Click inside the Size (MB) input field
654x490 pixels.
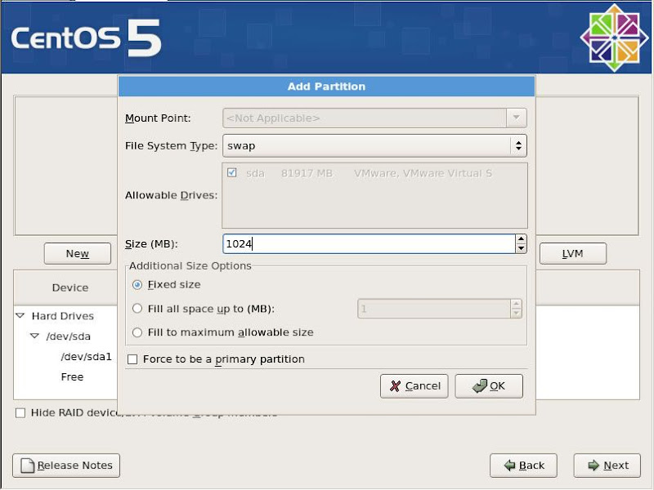368,243
